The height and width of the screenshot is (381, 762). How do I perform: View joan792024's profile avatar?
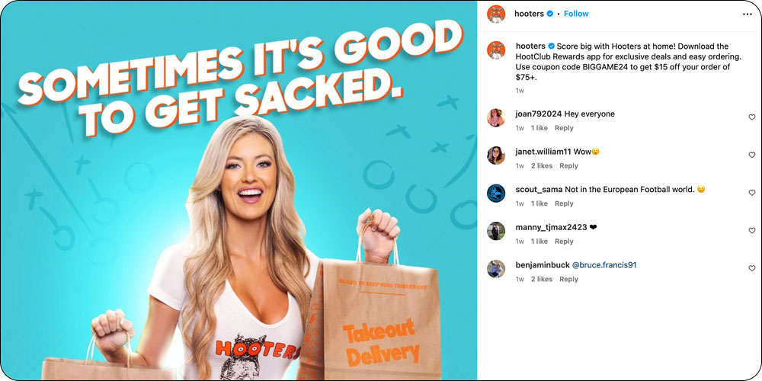(496, 117)
